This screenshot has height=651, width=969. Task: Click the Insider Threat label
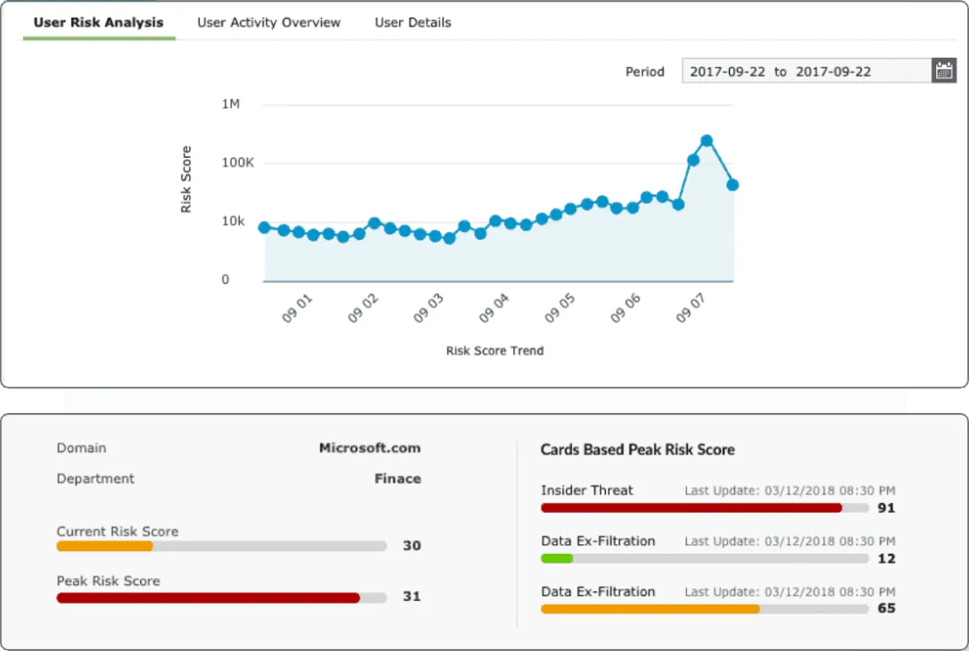587,490
